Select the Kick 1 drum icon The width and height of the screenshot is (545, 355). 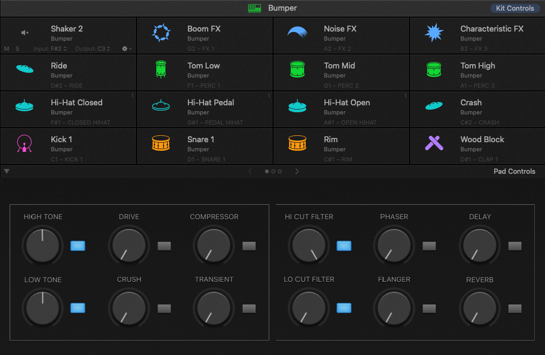[24, 143]
